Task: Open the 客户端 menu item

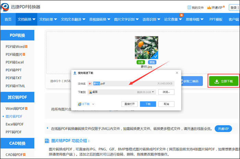Action: (x=233, y=19)
